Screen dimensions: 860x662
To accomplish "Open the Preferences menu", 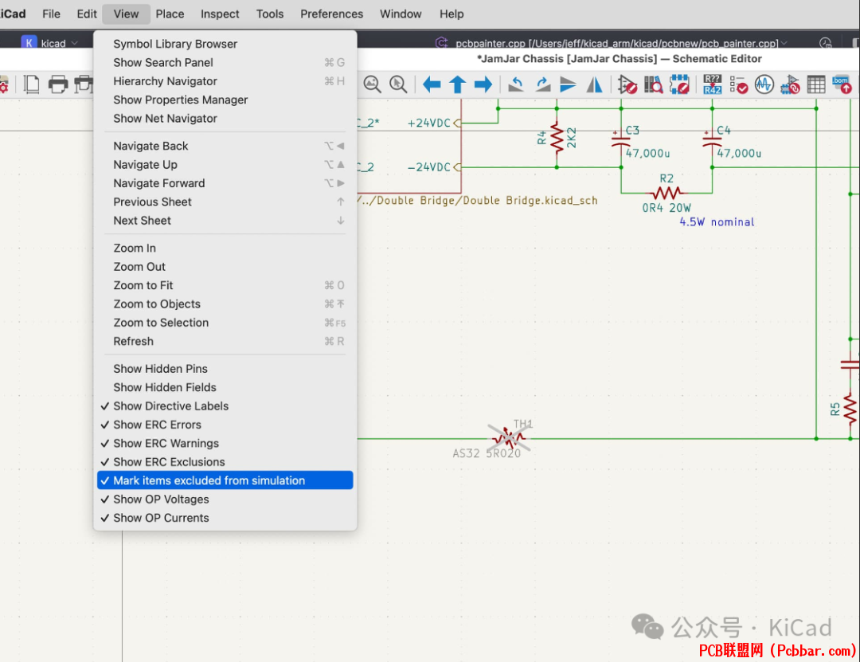I will point(331,14).
